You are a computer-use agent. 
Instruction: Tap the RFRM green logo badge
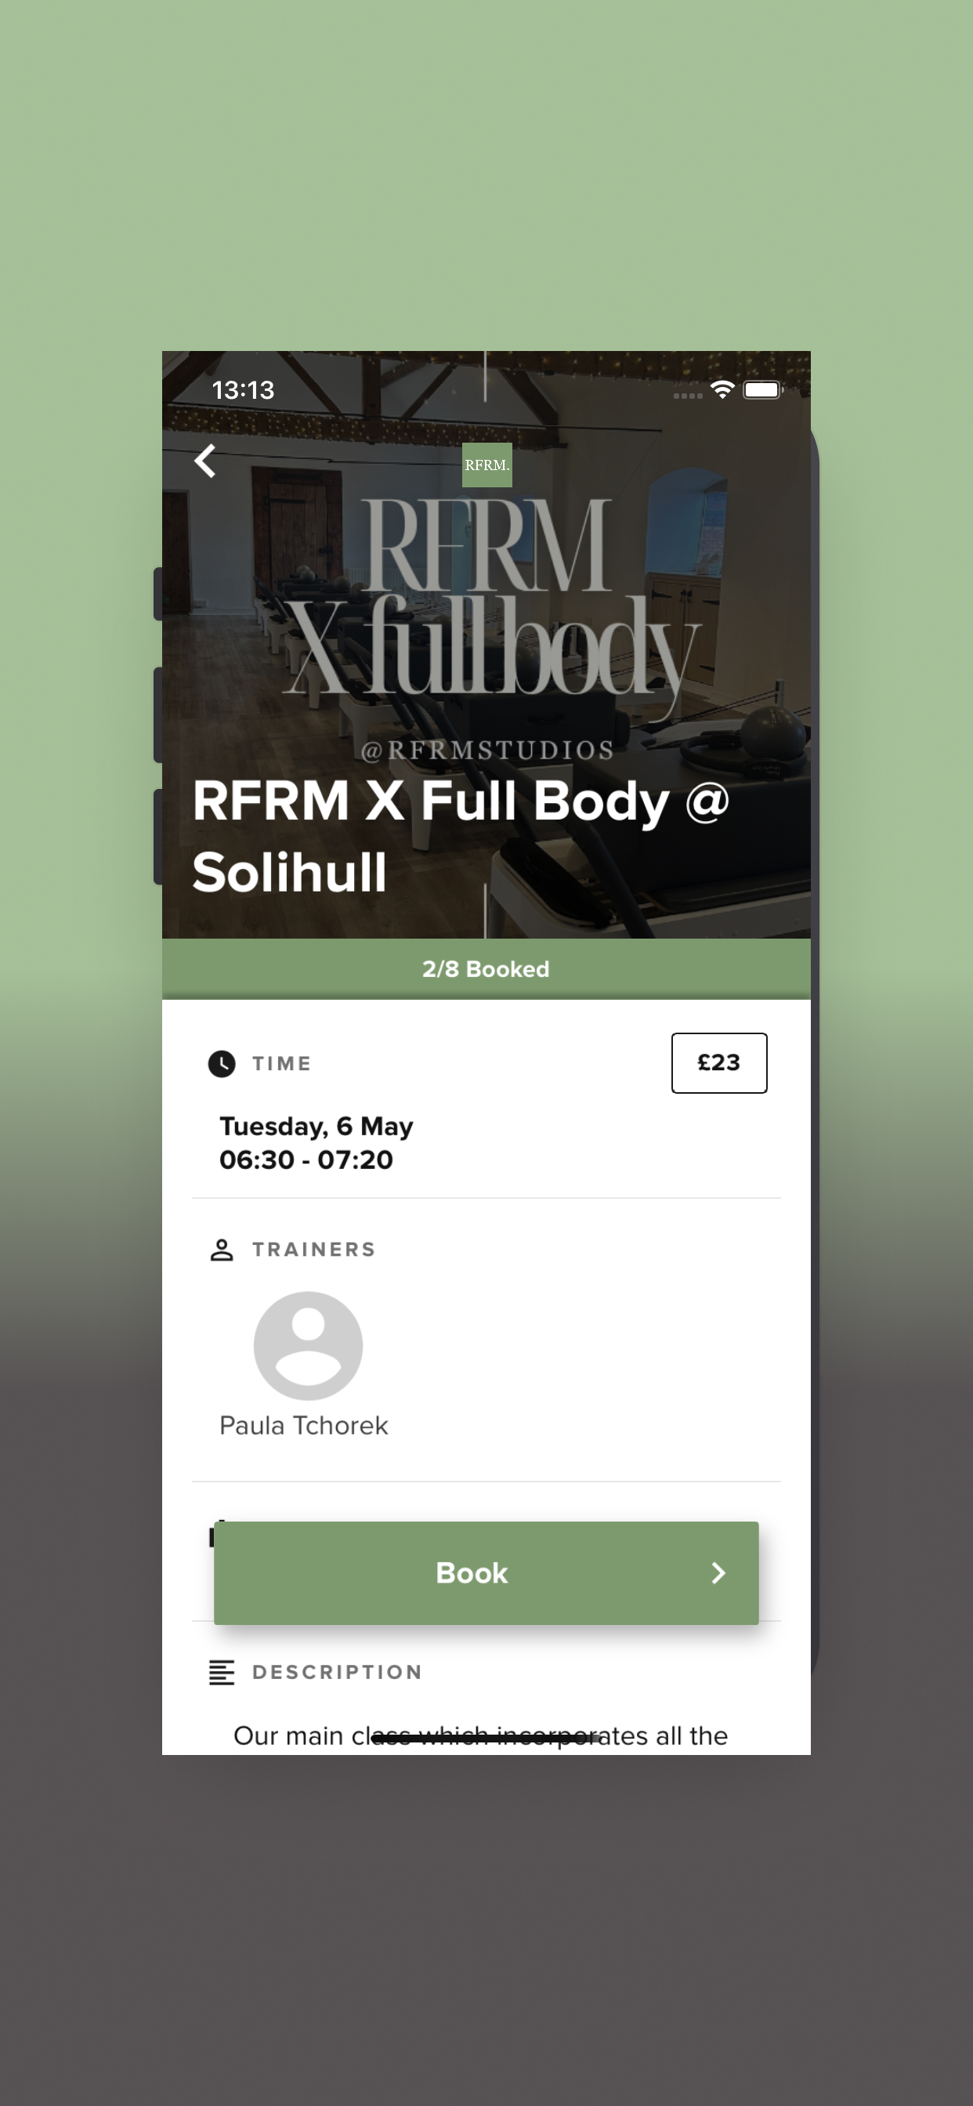coord(487,465)
